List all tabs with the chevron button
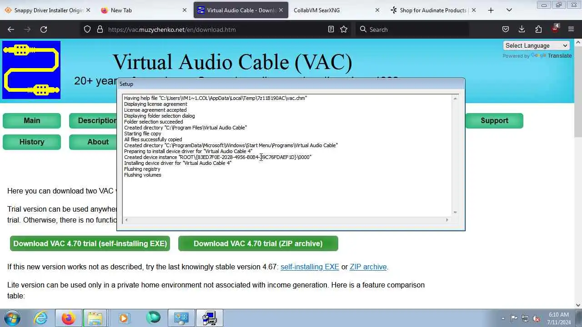Image resolution: width=582 pixels, height=327 pixels. click(509, 10)
